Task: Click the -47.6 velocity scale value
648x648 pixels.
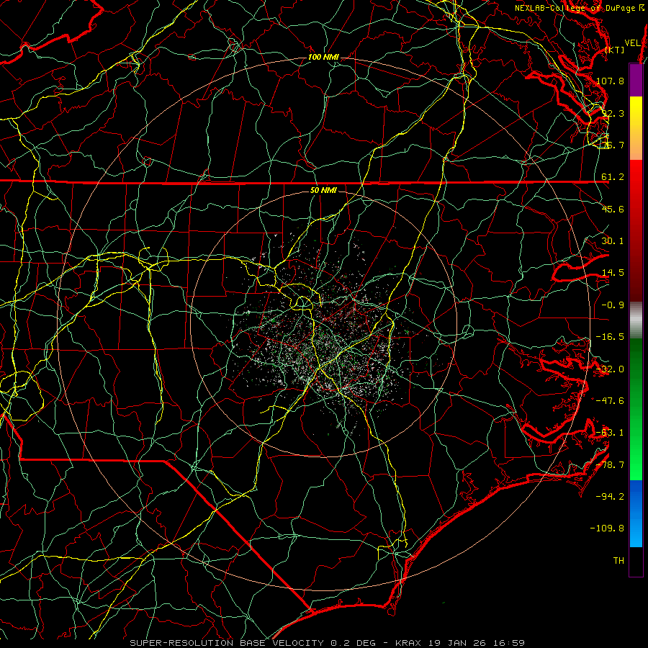Action: point(610,401)
